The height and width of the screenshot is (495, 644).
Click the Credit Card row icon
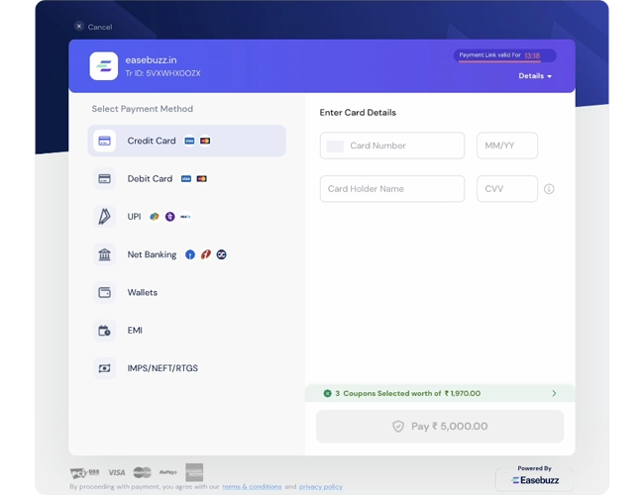pos(104,141)
